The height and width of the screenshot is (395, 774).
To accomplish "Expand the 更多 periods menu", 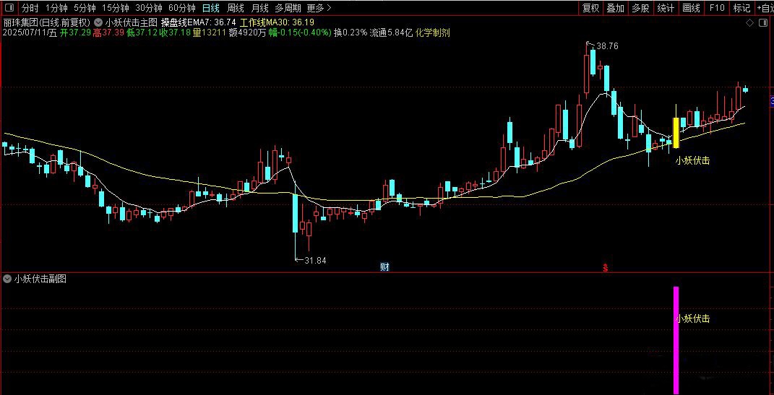I will (x=319, y=8).
